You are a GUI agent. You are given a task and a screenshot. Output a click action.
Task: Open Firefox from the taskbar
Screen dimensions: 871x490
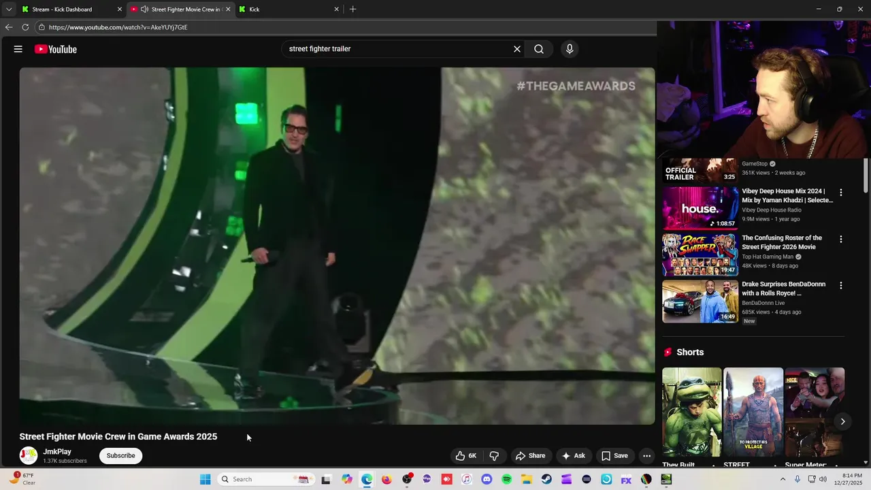pyautogui.click(x=387, y=479)
